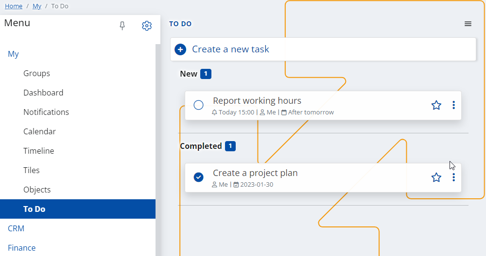Screen dimensions: 486x256
Task: Expand the CRM menu section
Action: [16, 228]
